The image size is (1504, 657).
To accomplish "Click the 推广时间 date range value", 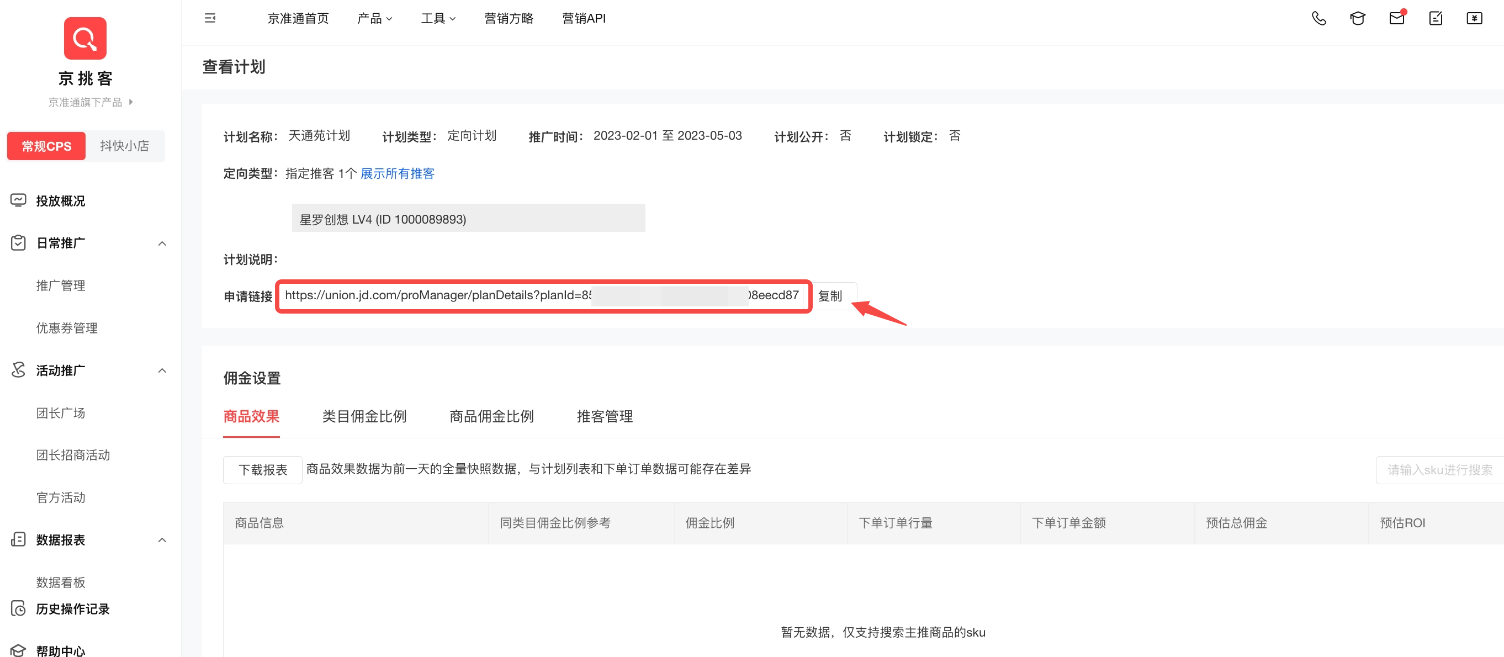I will [668, 136].
